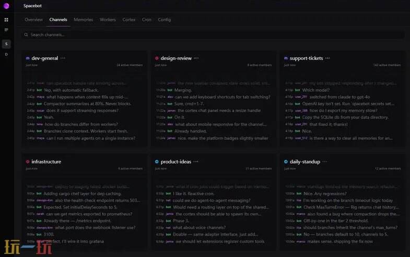Screen dimensions: 410x257
Task: Click message 'can I run multiple agents on a single instance?'
Action: coord(91,138)
